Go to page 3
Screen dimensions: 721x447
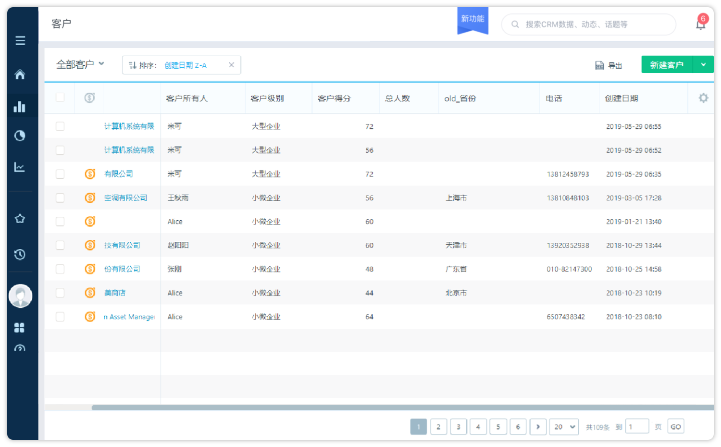[459, 427]
